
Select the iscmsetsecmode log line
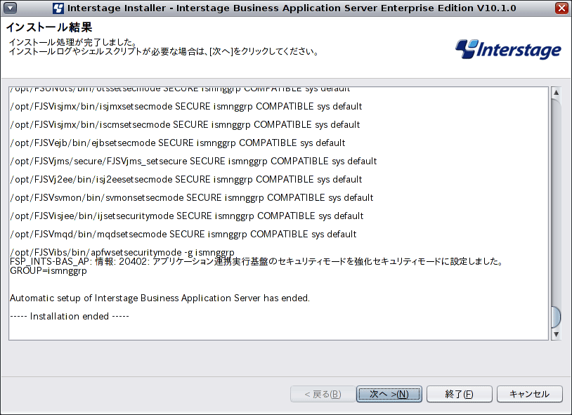[185, 125]
